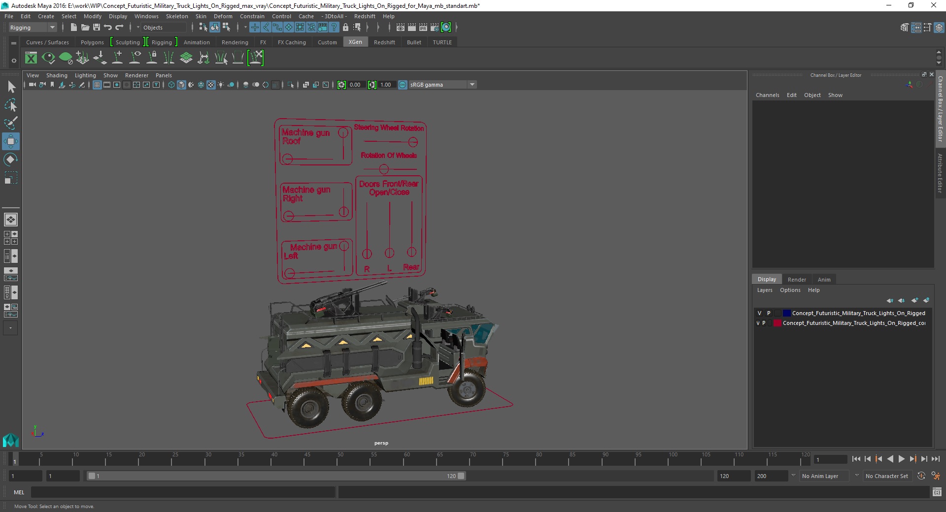Toggle V visibility of Rigged_con layer
Image resolution: width=946 pixels, height=512 pixels.
[758, 323]
